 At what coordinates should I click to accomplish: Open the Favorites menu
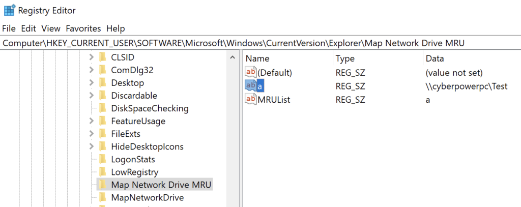click(83, 28)
